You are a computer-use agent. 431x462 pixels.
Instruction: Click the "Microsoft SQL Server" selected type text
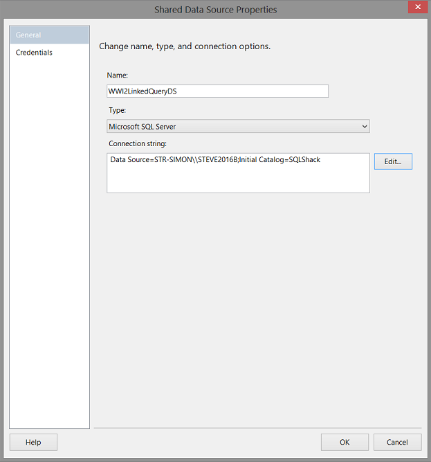pos(142,127)
